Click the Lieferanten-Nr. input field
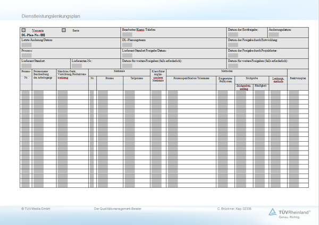Screen dimensions: 319x225 click(77, 65)
